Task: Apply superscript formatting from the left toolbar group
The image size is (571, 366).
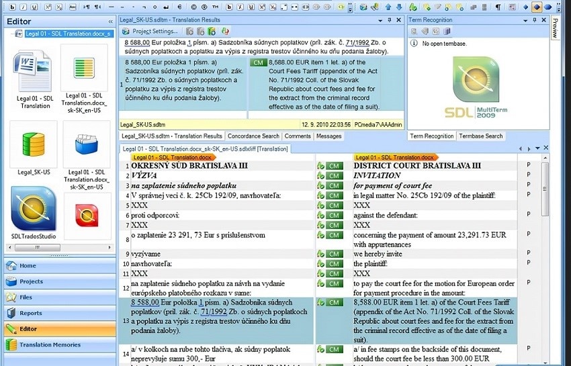Action: tap(49, 7)
